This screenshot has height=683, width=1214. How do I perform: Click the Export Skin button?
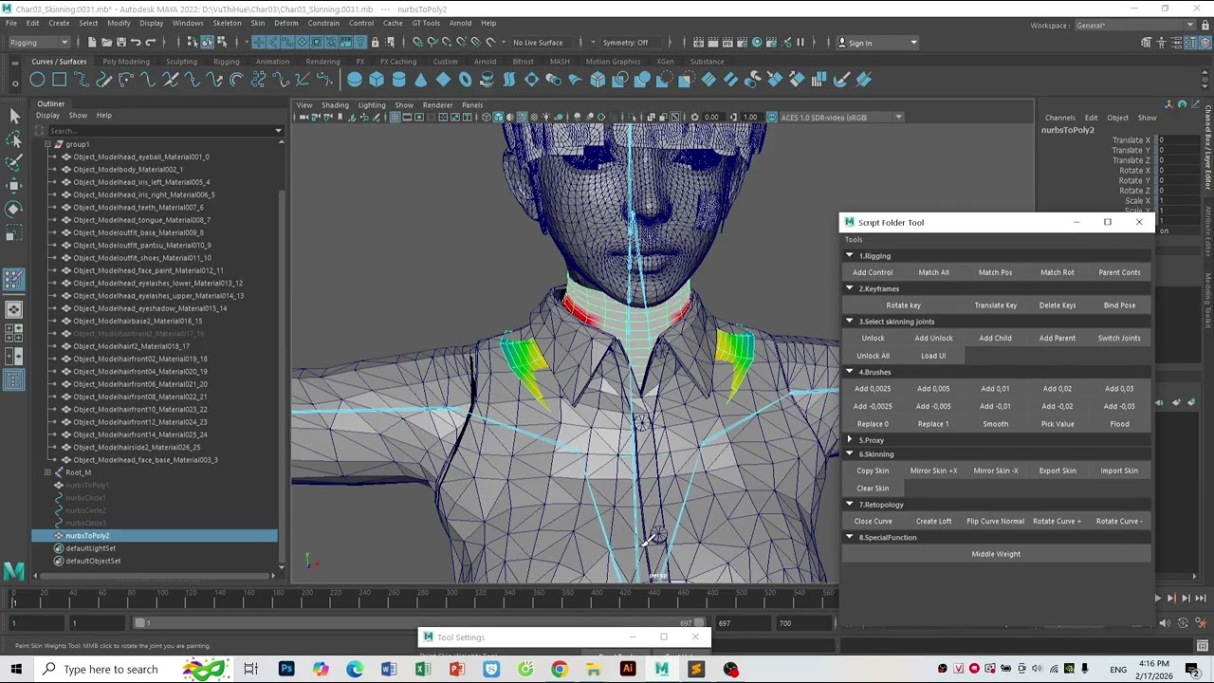1058,471
